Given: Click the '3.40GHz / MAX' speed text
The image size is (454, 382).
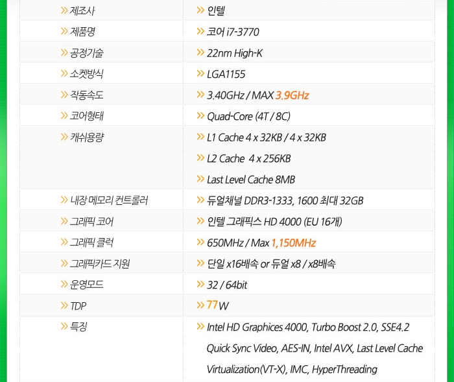Looking at the screenshot, I should click(x=241, y=95).
